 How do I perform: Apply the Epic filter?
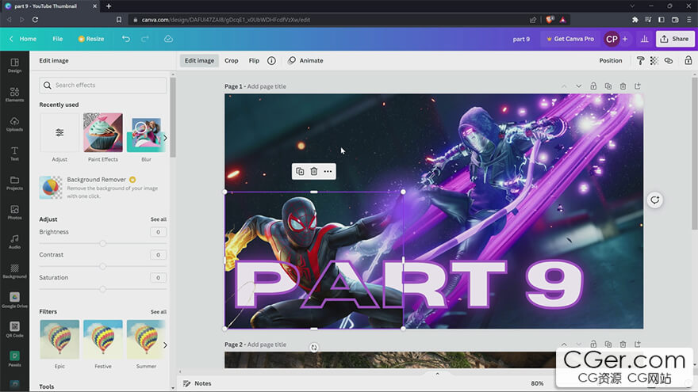point(59,339)
